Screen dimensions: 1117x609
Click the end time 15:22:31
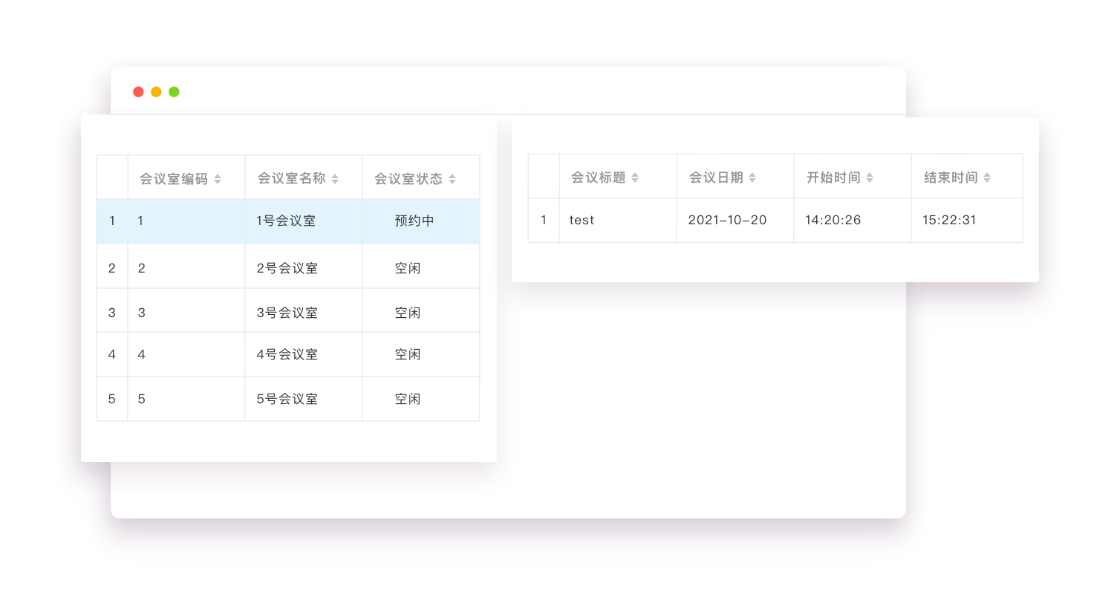[x=967, y=221]
